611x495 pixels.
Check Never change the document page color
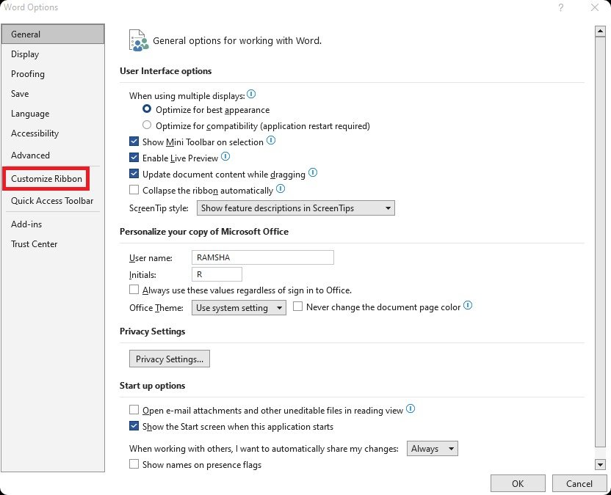(297, 307)
